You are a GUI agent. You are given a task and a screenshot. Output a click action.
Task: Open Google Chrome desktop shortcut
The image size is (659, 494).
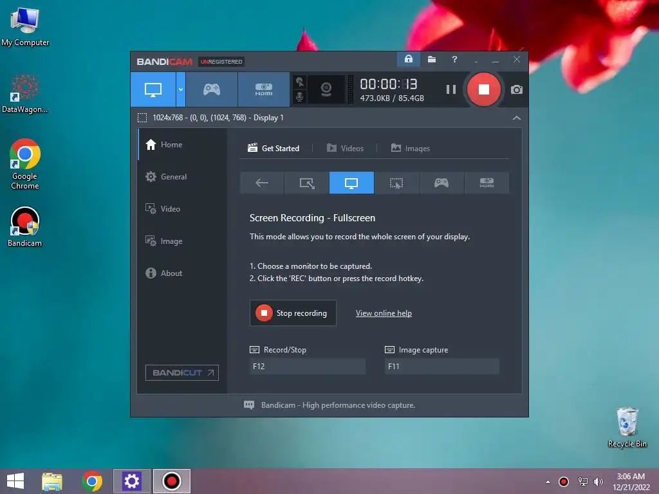point(25,164)
